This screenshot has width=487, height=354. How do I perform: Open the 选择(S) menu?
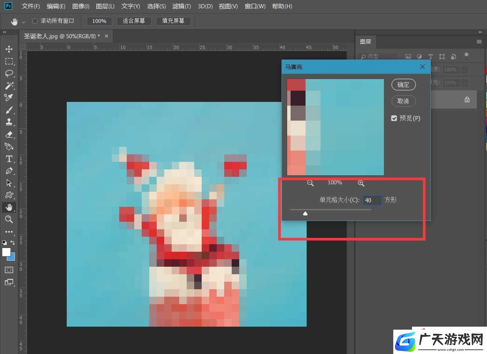tap(156, 6)
